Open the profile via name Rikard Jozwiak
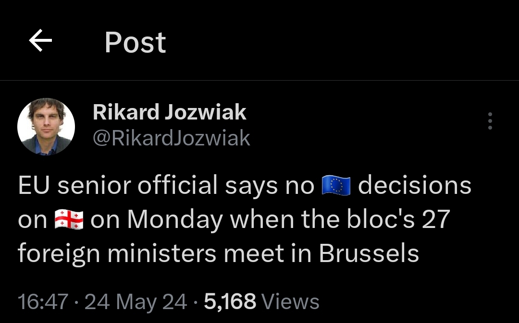 coord(169,112)
